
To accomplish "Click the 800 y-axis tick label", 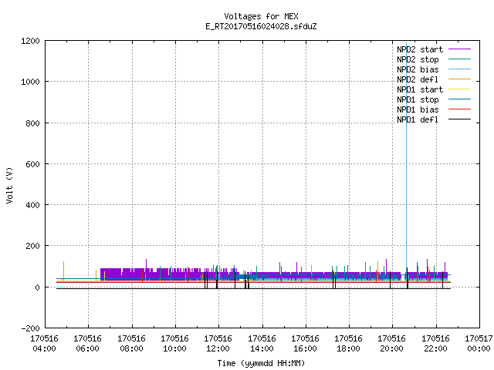I will click(x=32, y=123).
